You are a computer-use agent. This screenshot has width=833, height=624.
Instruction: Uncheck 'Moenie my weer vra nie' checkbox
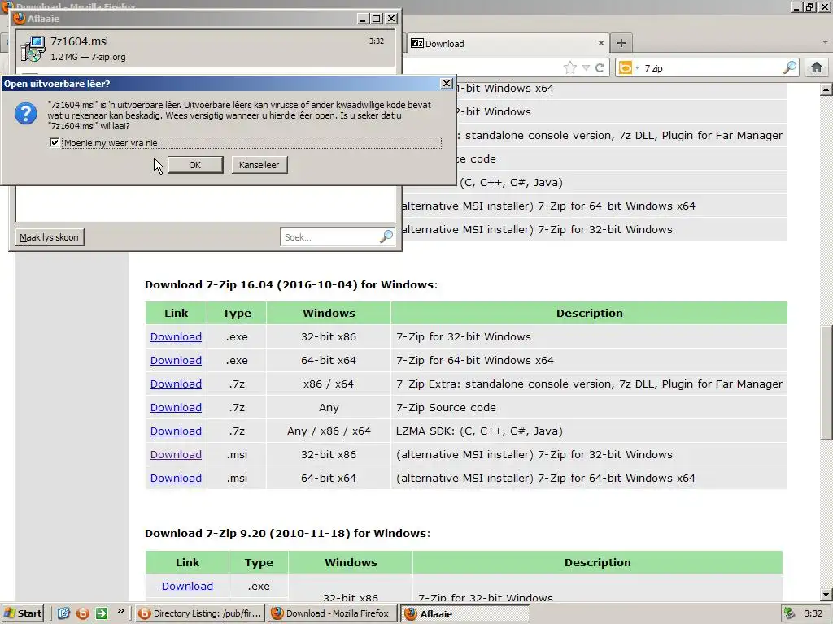(55, 142)
